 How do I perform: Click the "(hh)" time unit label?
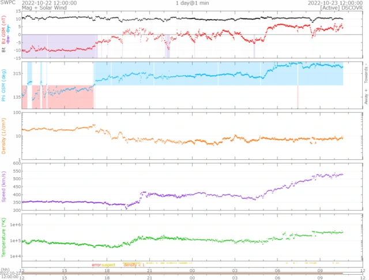5,270
